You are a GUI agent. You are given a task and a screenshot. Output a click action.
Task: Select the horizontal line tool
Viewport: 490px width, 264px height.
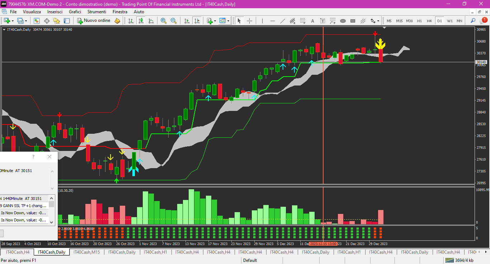click(273, 21)
